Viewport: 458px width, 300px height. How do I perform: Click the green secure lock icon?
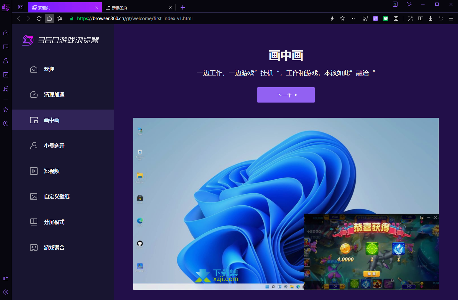tap(72, 18)
